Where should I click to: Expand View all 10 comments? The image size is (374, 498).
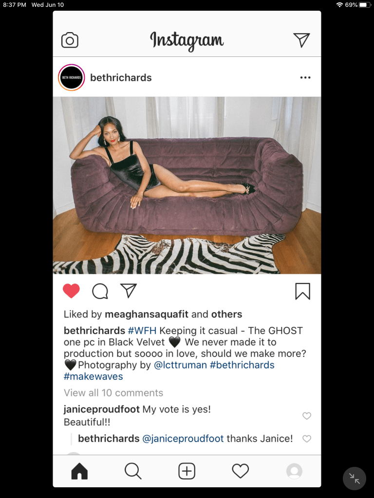(113, 393)
